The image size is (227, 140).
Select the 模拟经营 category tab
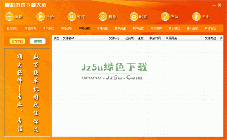(138, 28)
